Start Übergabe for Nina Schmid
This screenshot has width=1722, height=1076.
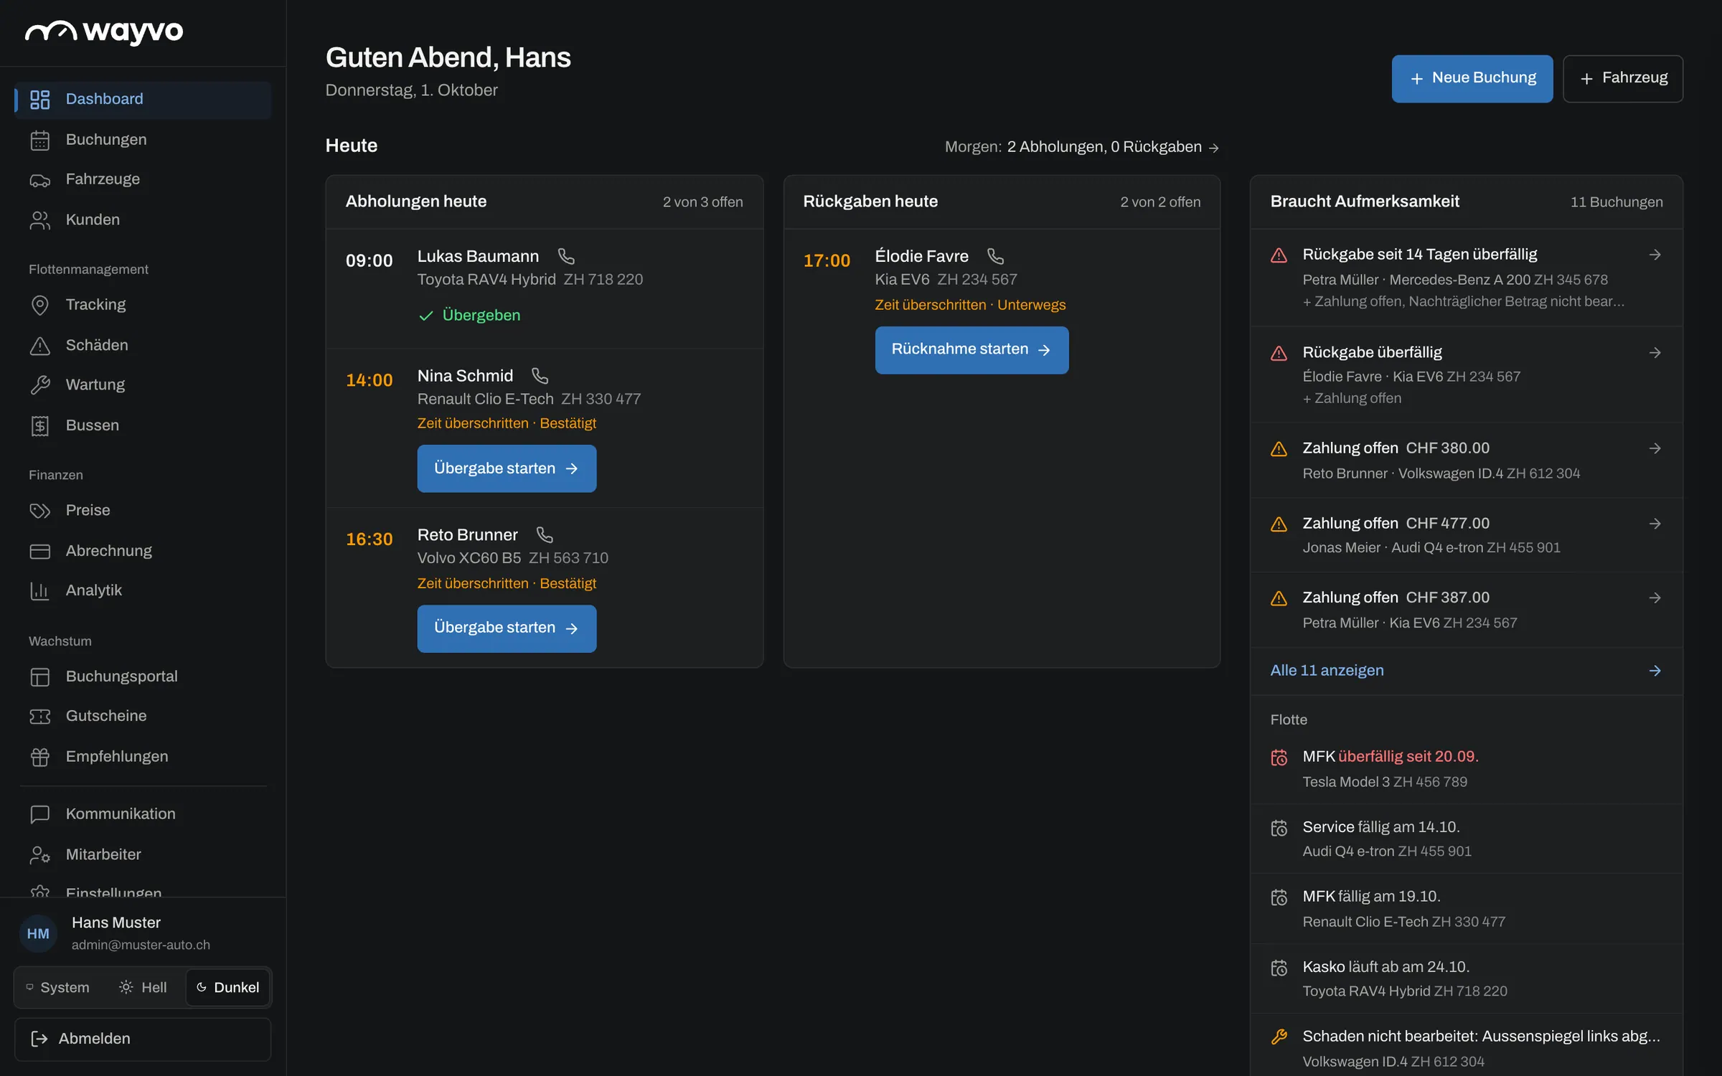507,468
